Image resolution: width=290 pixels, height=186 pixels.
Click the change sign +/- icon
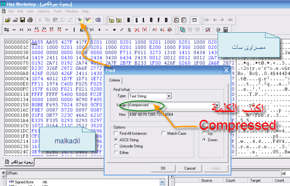click(92, 30)
